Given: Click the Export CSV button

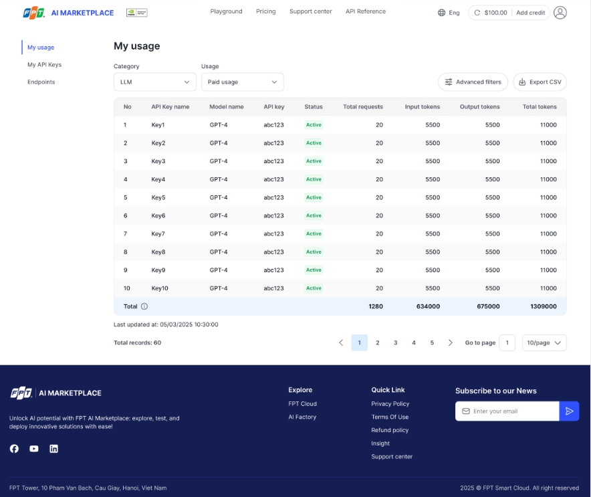Looking at the screenshot, I should pyautogui.click(x=540, y=82).
